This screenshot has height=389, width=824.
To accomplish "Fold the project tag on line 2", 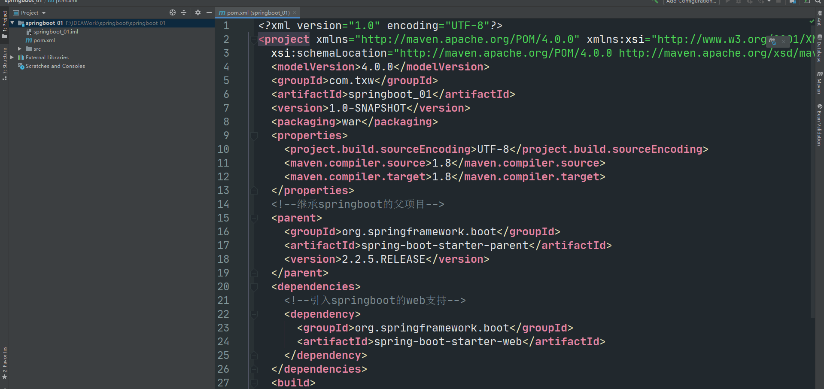I will coord(254,40).
